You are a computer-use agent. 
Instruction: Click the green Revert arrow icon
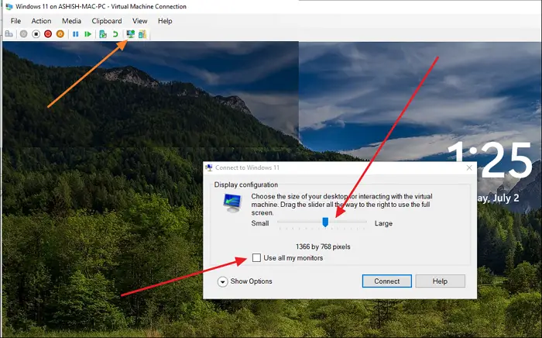tap(115, 34)
